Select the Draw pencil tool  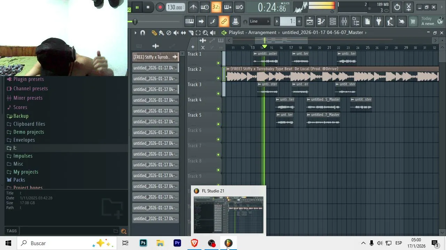(154, 33)
